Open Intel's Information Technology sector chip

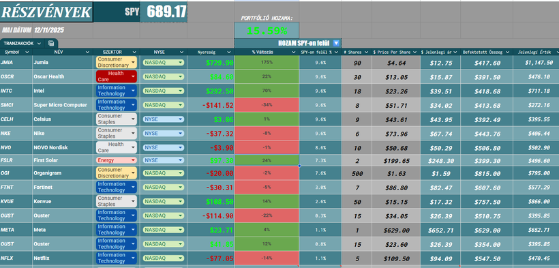click(x=116, y=91)
